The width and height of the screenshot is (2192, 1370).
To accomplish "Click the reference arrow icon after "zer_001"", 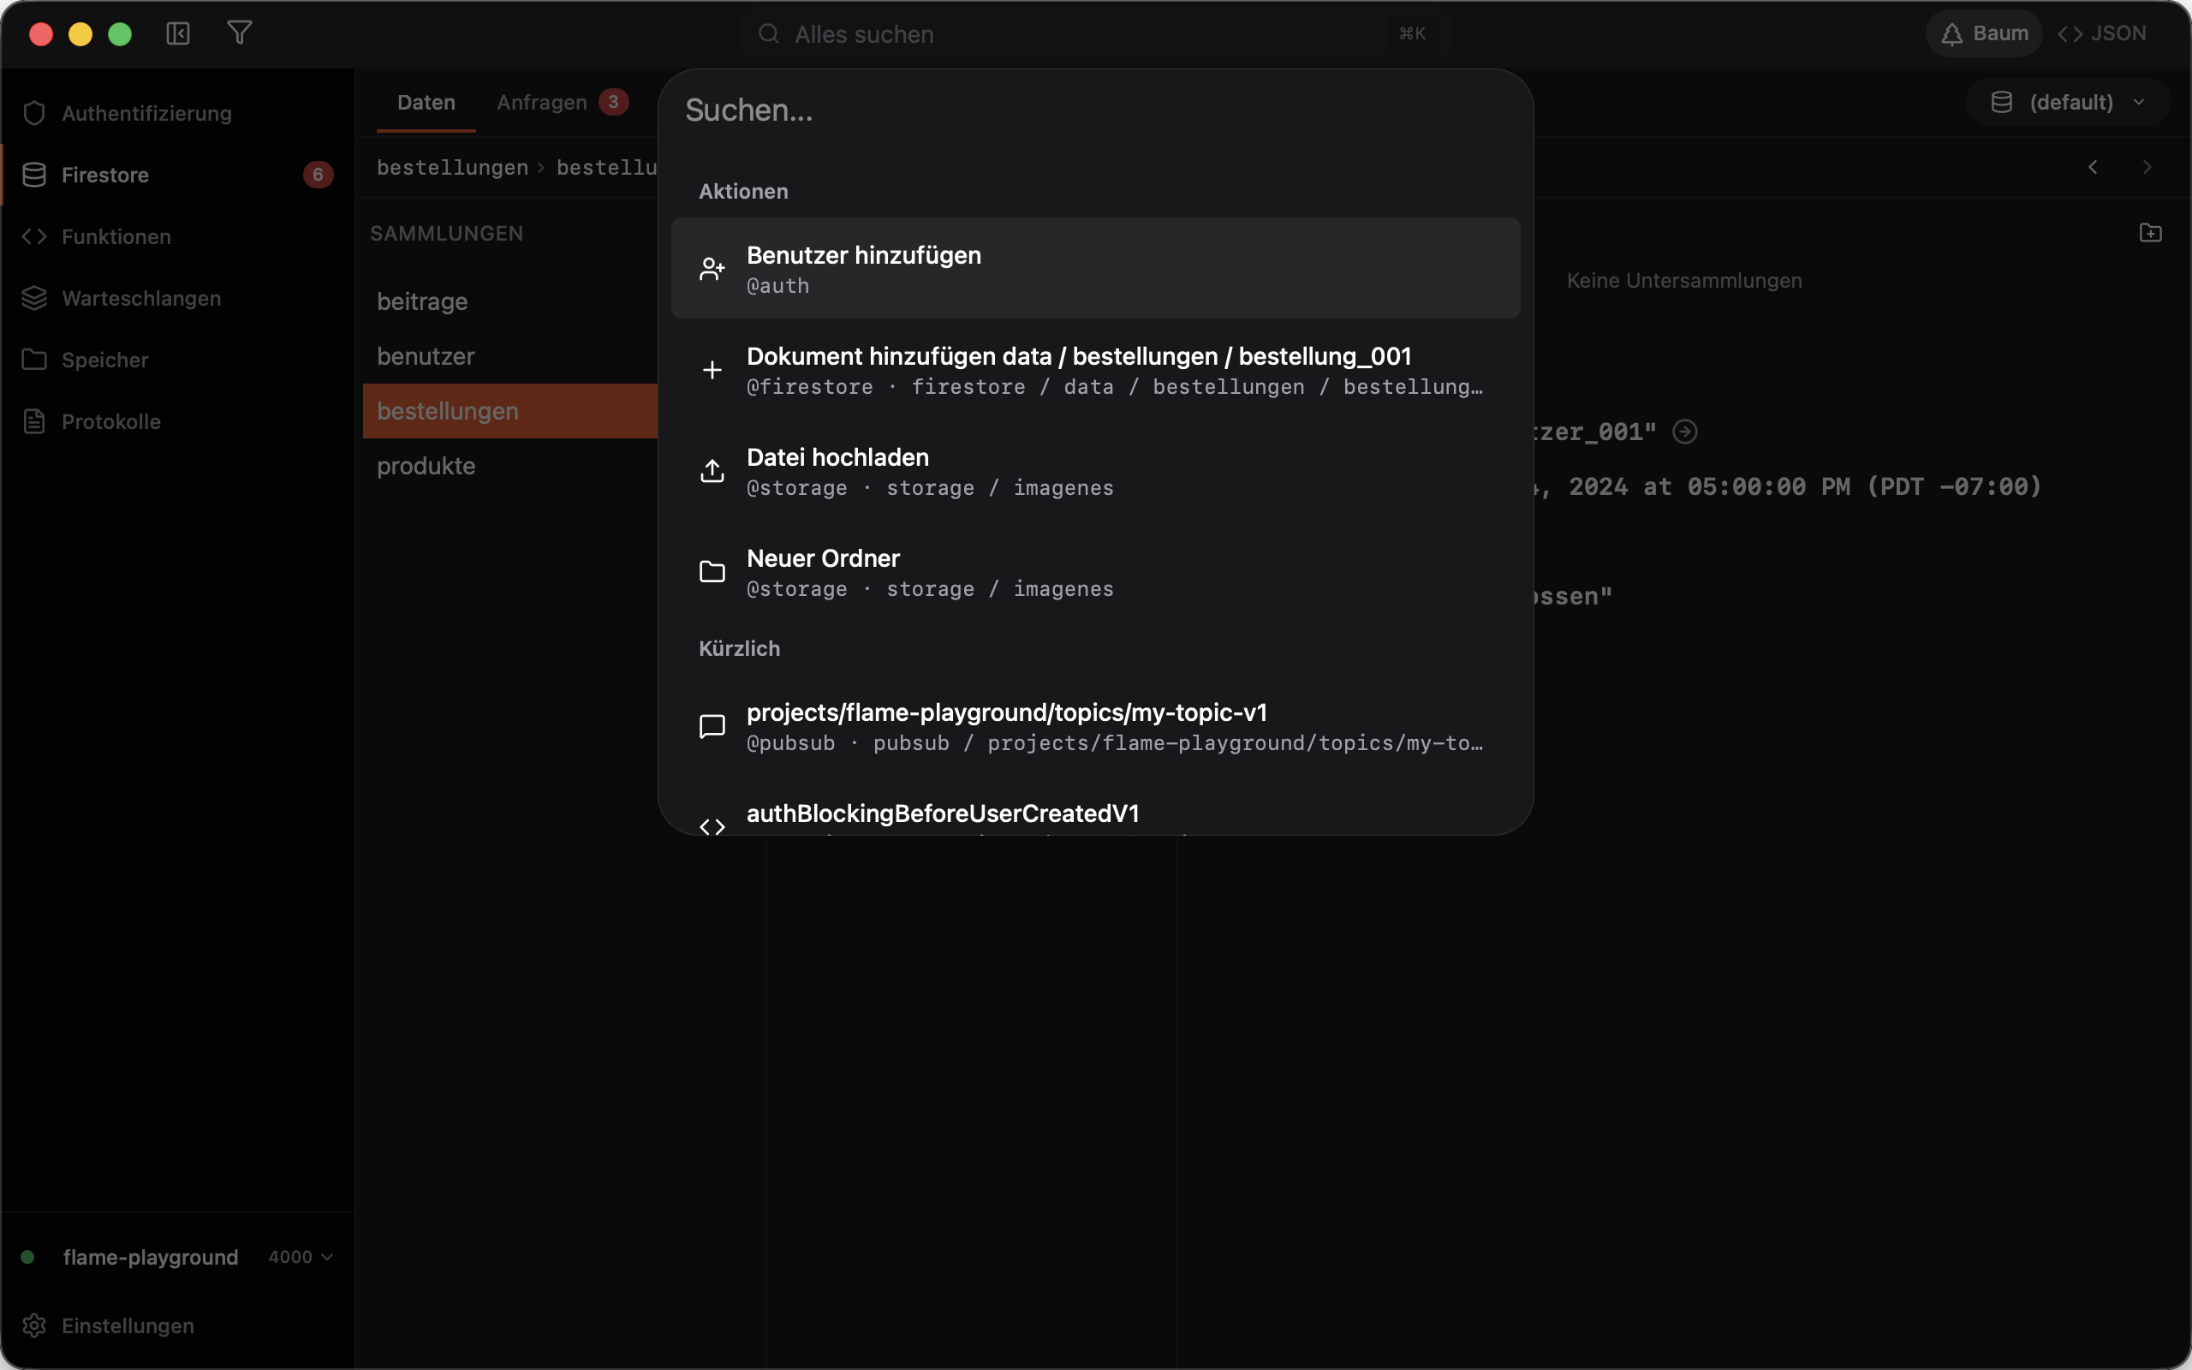I will point(1684,432).
